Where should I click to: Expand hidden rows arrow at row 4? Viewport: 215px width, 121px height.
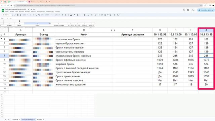(x=1, y=39)
